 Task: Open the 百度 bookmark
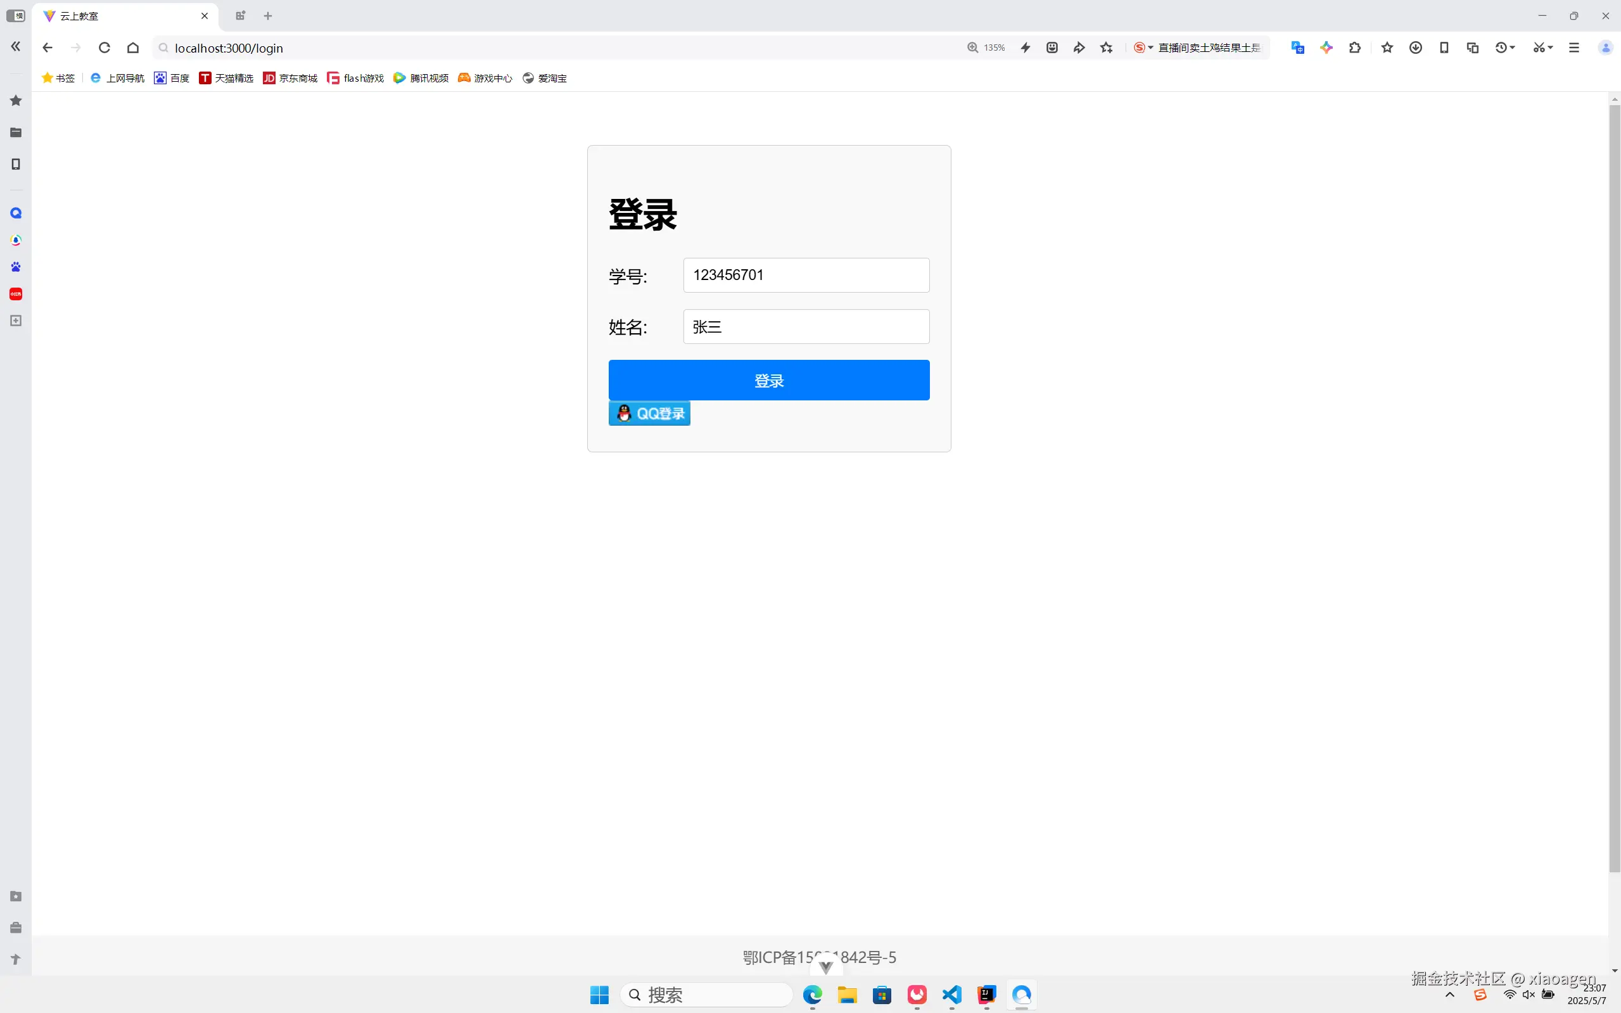point(172,79)
